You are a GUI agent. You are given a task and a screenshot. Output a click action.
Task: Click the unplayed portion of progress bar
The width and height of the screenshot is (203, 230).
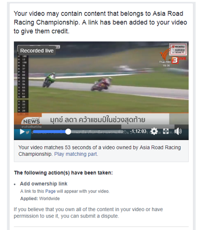pos(97,132)
